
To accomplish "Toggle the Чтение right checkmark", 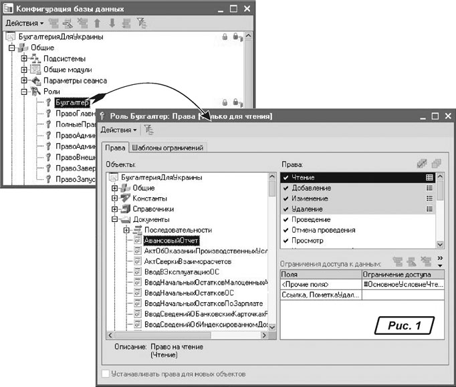I will pyautogui.click(x=286, y=178).
